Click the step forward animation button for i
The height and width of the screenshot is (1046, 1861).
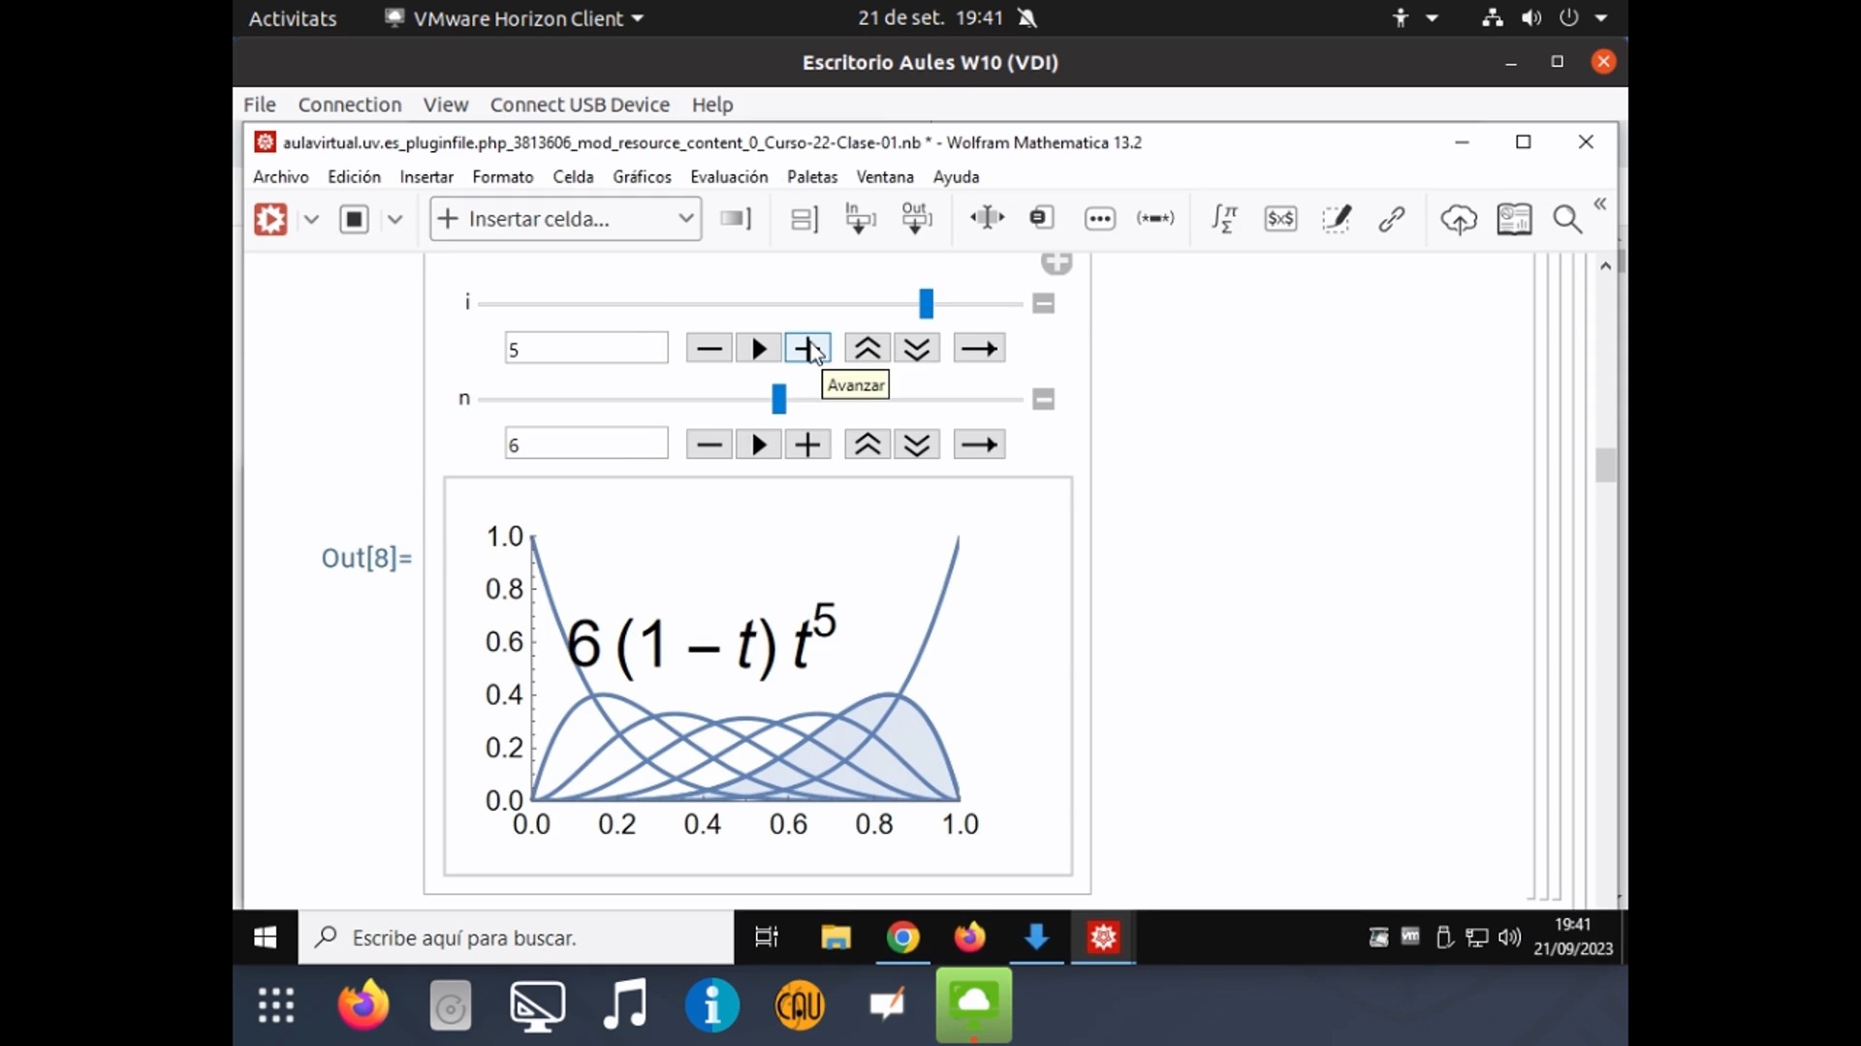[807, 348]
